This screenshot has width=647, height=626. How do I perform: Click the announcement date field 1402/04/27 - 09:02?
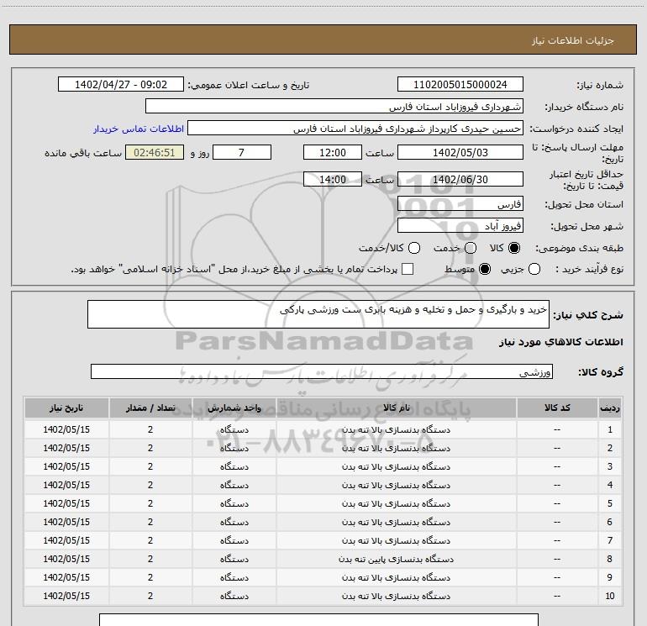point(121,85)
